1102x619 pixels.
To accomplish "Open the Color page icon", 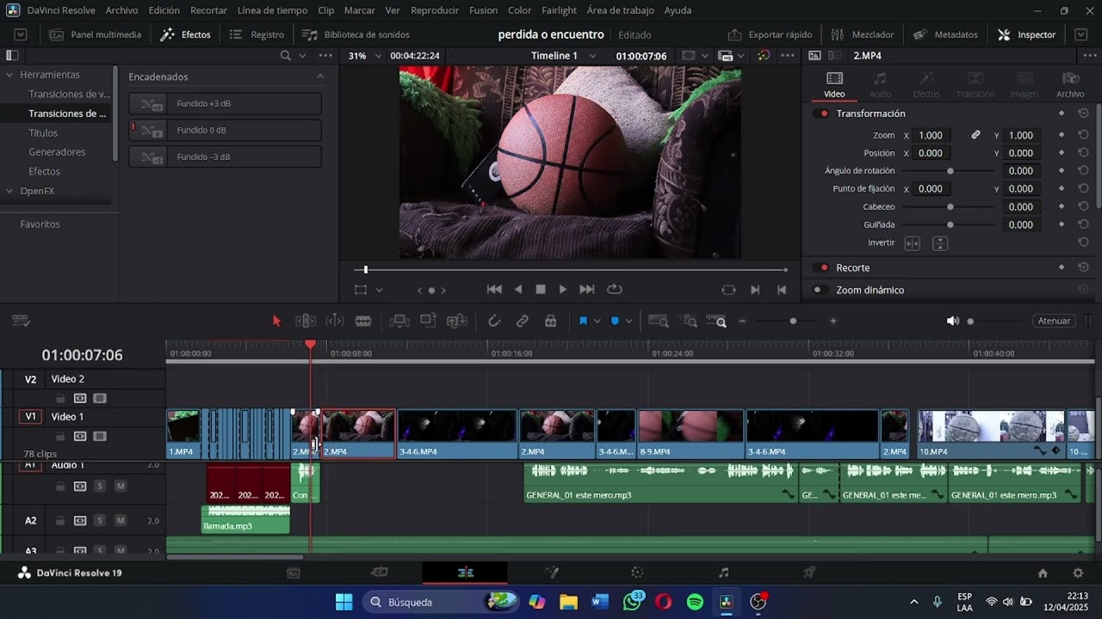I will [x=637, y=573].
